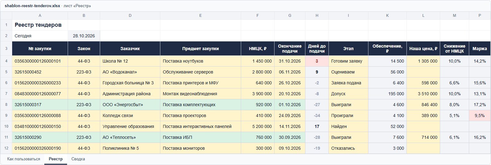
Task: Click the «Допуск» stage cell
Action: click(x=348, y=94)
